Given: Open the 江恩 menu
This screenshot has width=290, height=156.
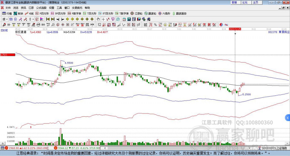Looking at the screenshot, I should tap(31, 8).
